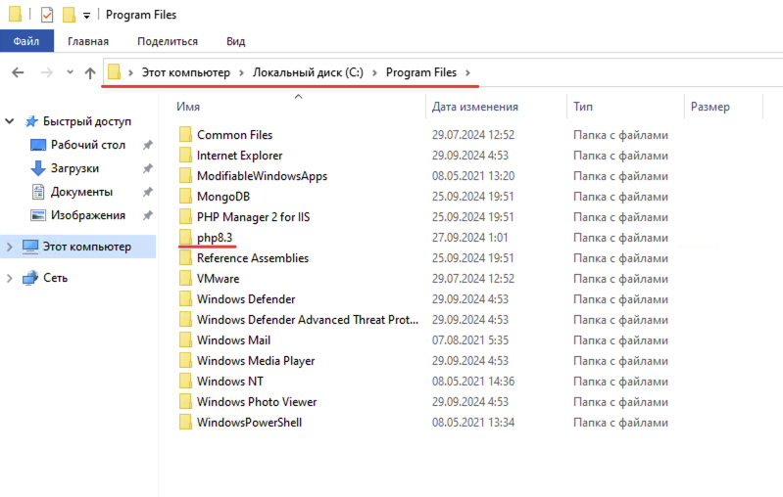783x497 pixels.
Task: Select MongoDB folder icon
Action: [x=185, y=196]
